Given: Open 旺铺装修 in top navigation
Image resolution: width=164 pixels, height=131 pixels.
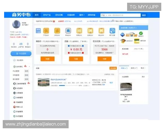Looking at the screenshot, I should pos(71,15).
